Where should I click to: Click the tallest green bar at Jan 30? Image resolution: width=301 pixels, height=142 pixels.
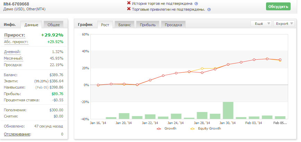228,110
